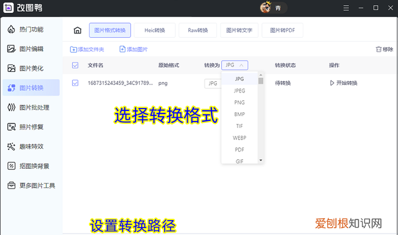The width and height of the screenshot is (398, 235).
Task: Click the 图片批处理 sidebar icon
Action: (11, 107)
